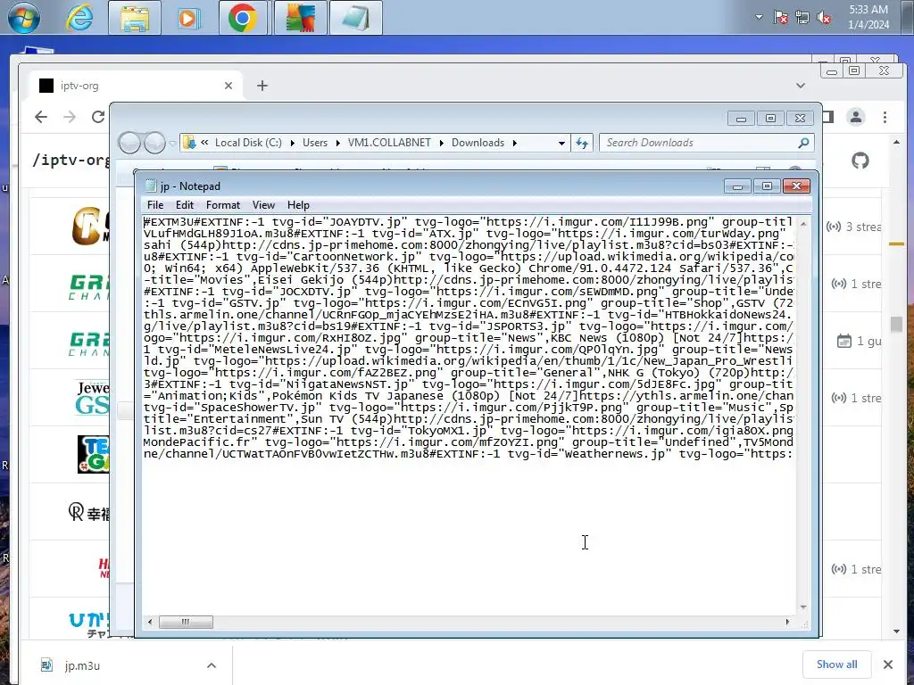Open Windows Explorer taskbar icon
The width and height of the screenshot is (914, 685).
[x=135, y=18]
